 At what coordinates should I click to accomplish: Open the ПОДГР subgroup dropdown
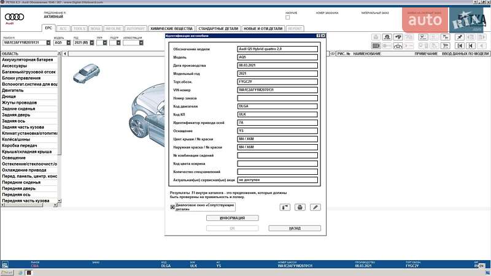(118, 42)
